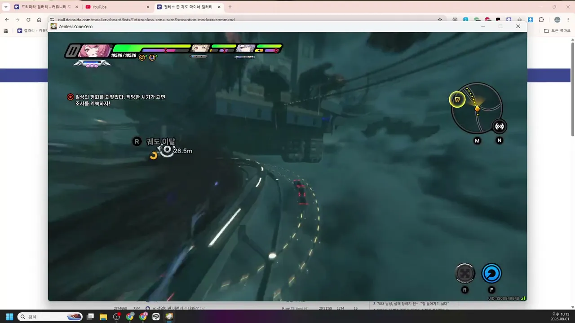575x323 pixels.
Task: Click the orange gear buff icon
Action: [142, 57]
